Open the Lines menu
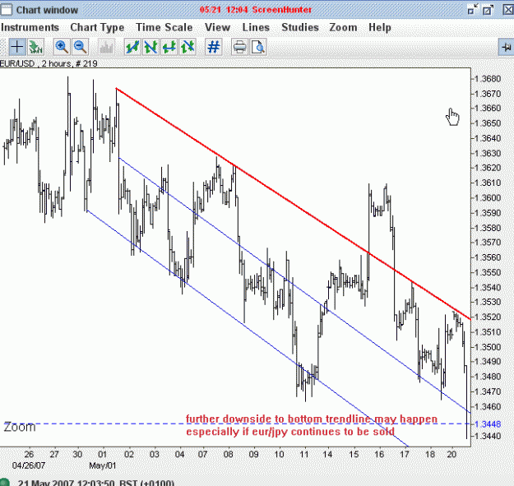The image size is (514, 486). pos(256,27)
